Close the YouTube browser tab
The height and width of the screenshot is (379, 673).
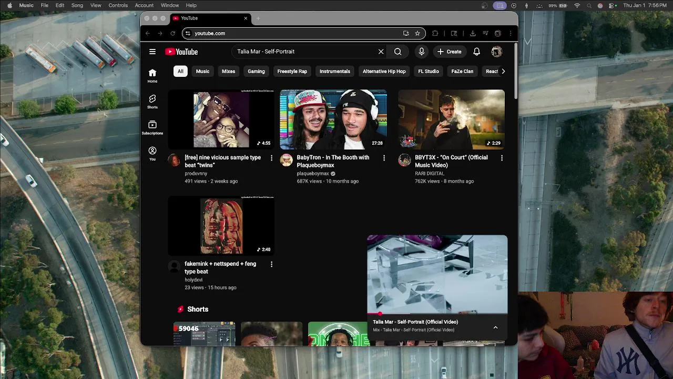pyautogui.click(x=246, y=18)
